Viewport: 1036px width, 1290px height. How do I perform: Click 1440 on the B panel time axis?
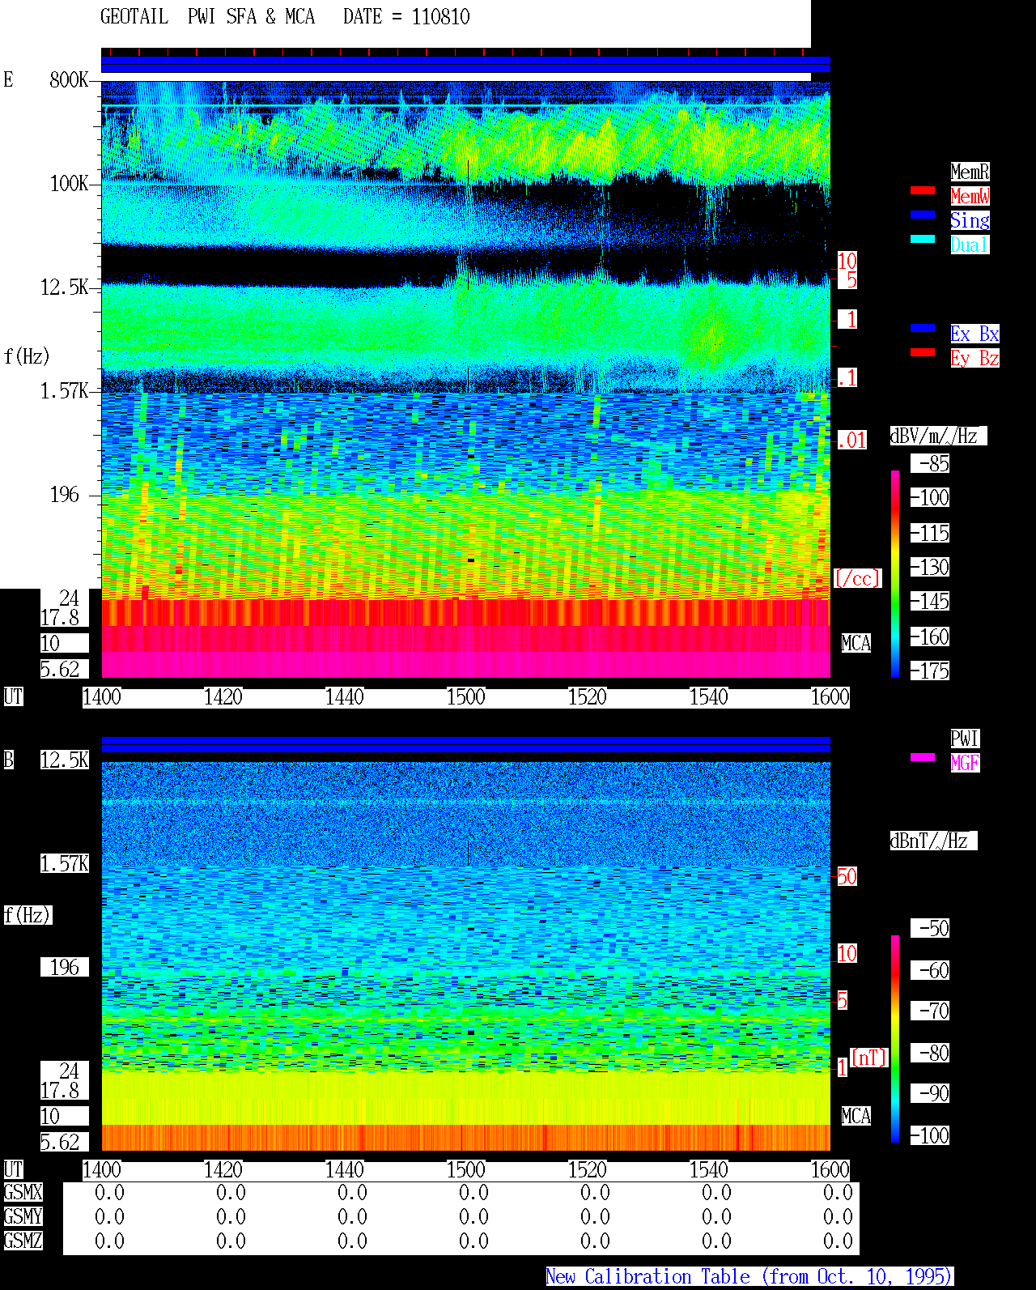click(x=345, y=1169)
